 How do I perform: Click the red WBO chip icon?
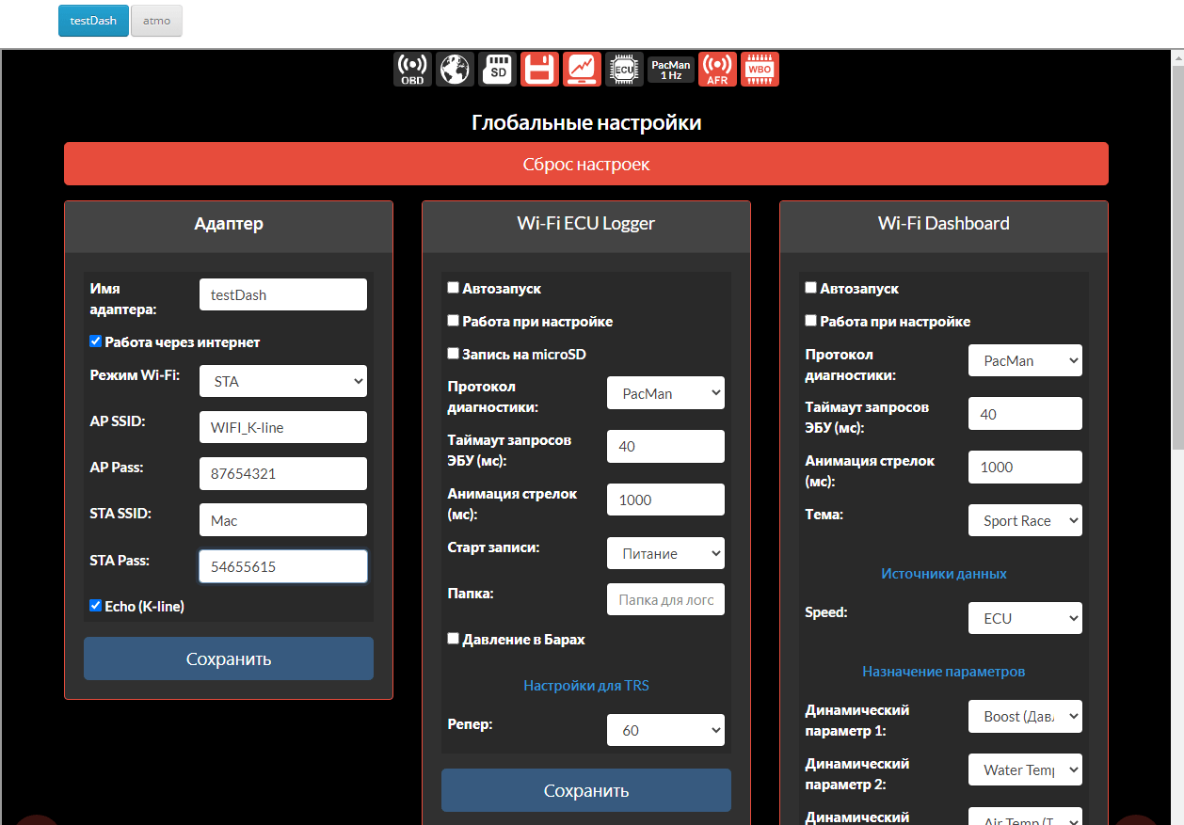(x=760, y=70)
